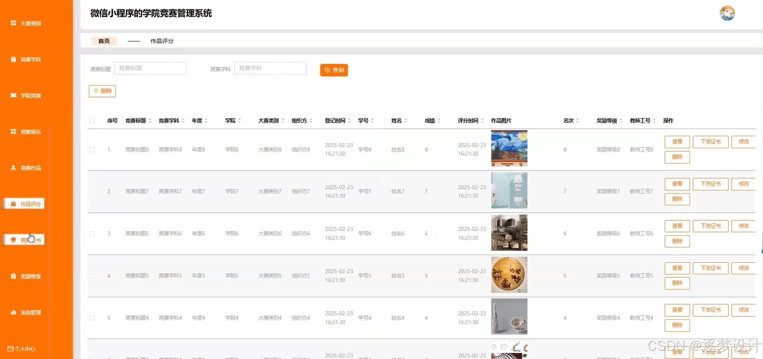Click the 大赛类别5 cell
This screenshot has height=359, width=763.
coord(270,276)
